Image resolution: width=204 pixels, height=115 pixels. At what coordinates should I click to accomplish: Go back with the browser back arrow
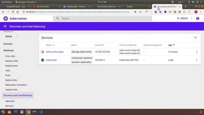tap(3, 12)
